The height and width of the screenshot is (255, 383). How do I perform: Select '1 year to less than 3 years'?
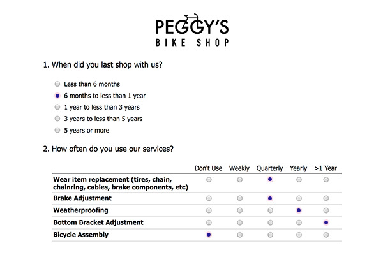58,107
